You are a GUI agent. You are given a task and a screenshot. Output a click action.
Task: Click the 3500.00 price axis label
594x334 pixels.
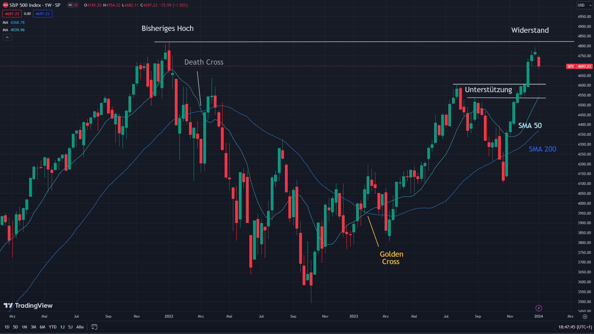pos(584,302)
